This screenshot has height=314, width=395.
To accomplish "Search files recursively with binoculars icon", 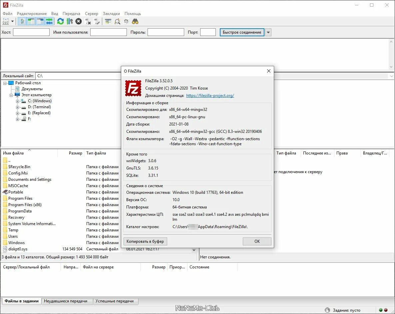I will [135, 21].
